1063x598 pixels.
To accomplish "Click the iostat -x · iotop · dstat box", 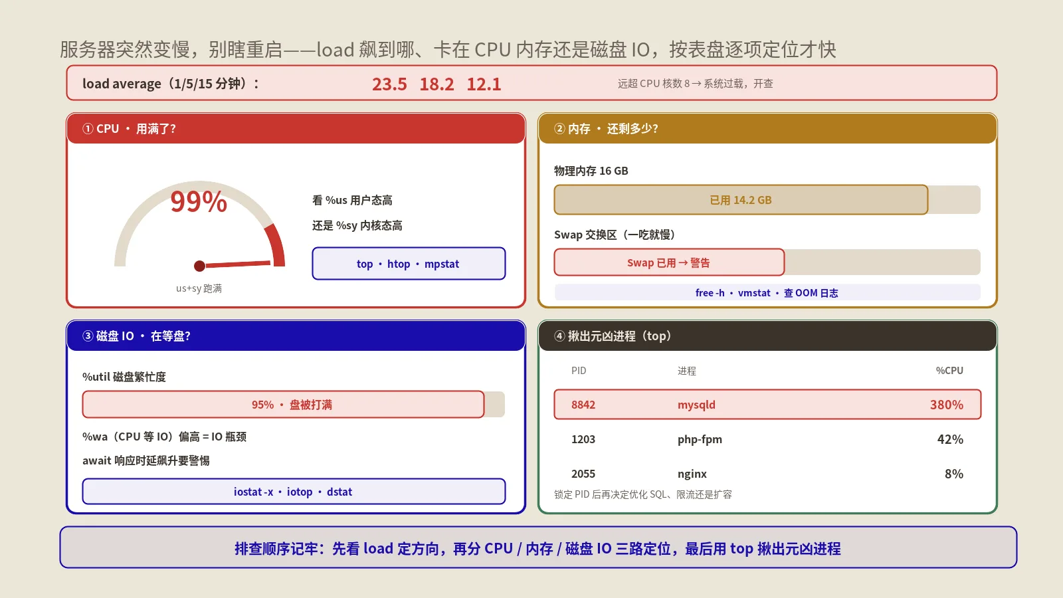I will [294, 492].
